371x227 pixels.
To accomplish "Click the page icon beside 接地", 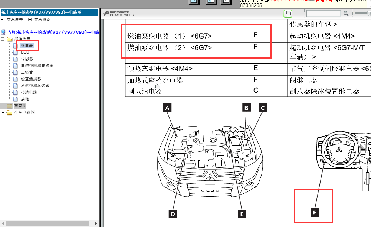I will pos(16,99).
